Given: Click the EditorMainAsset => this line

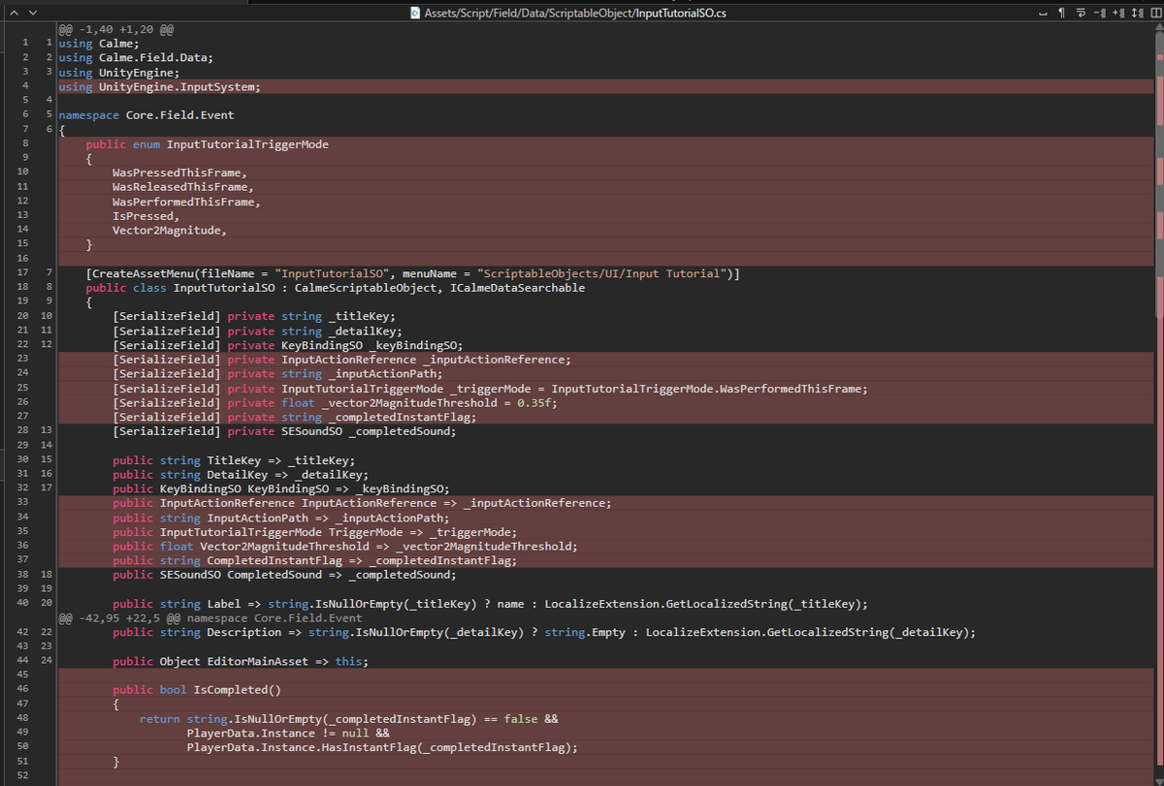Looking at the screenshot, I should pyautogui.click(x=241, y=661).
